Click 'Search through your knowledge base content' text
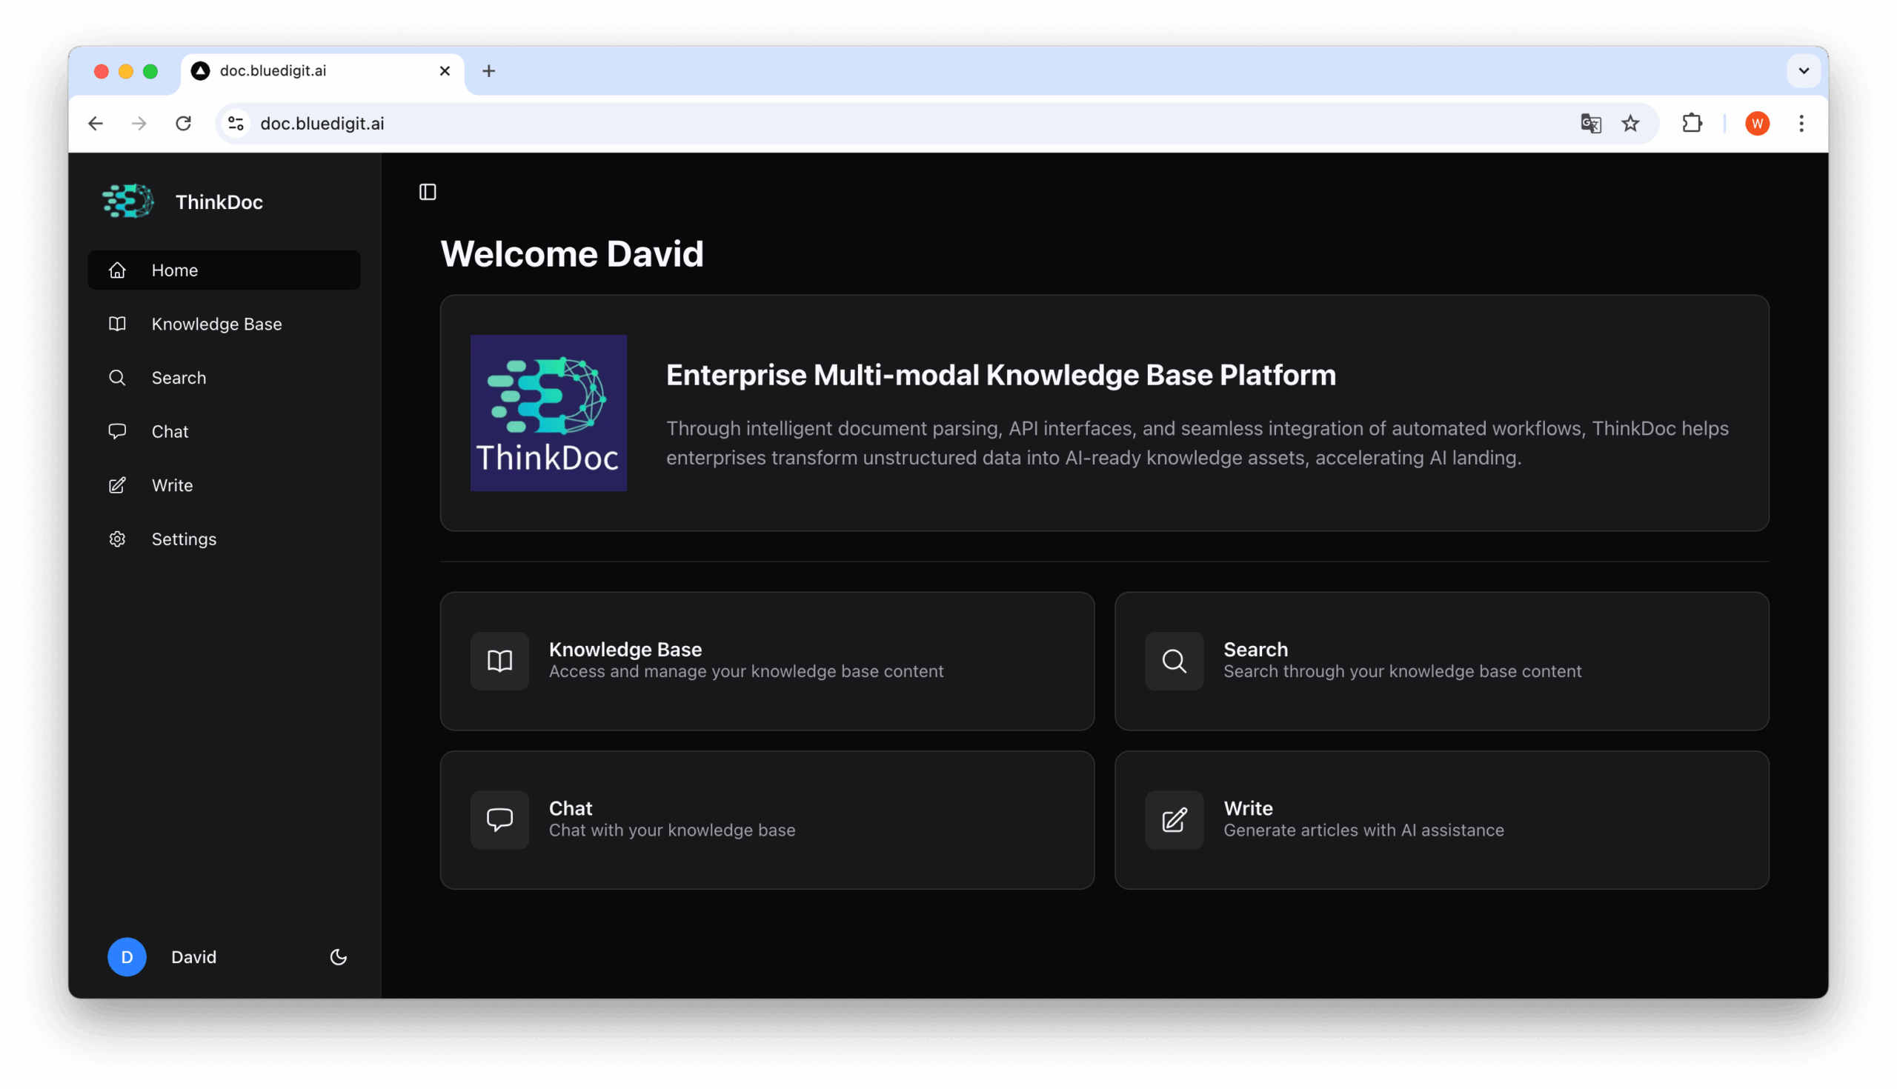1897x1089 pixels. click(1402, 672)
